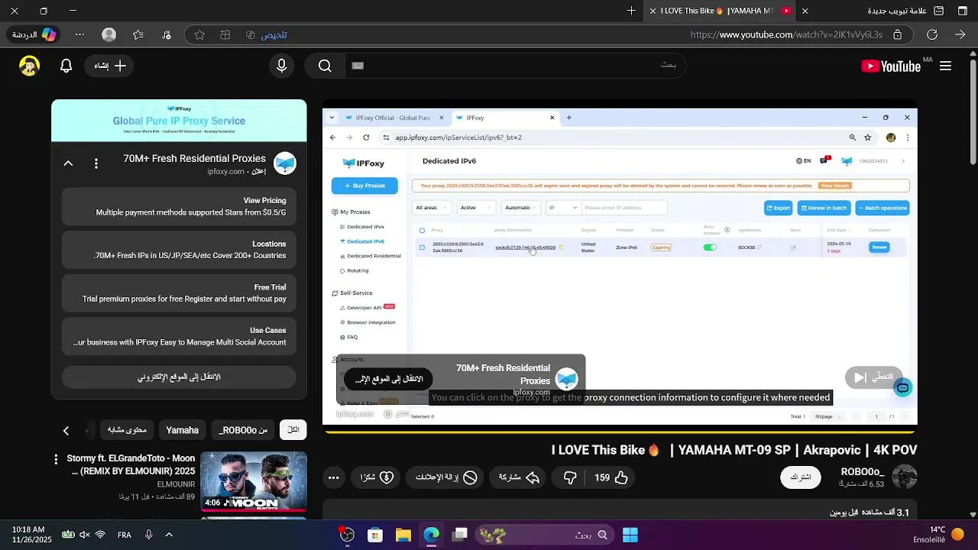Open the Free Trial ad card
The width and height of the screenshot is (978, 550).
pyautogui.click(x=179, y=293)
